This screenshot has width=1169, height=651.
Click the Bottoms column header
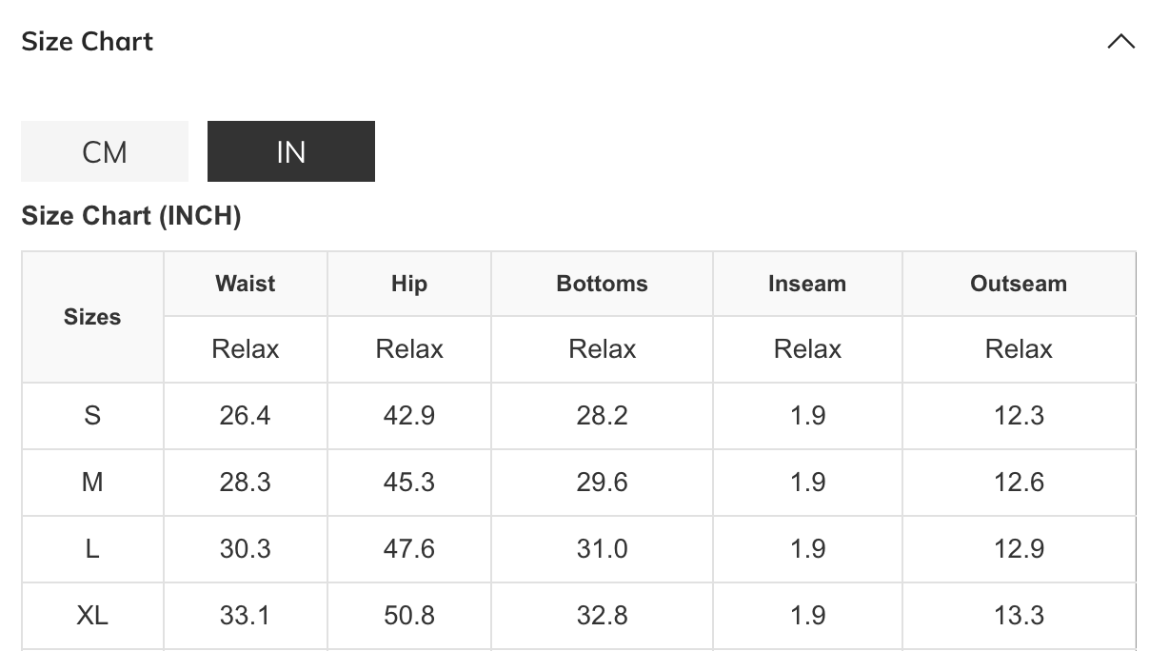click(602, 284)
